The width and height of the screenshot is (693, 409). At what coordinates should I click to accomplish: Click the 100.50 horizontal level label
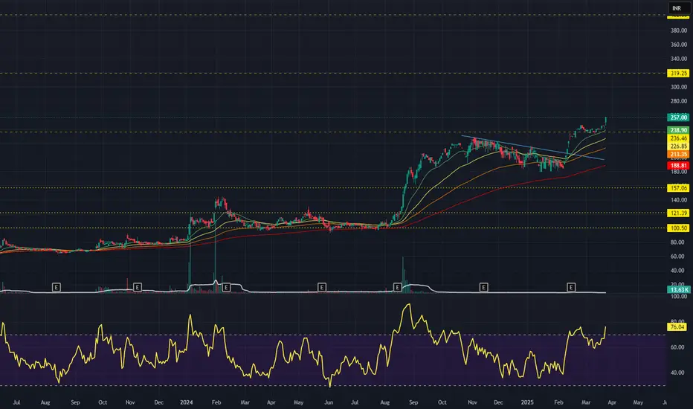coord(678,228)
